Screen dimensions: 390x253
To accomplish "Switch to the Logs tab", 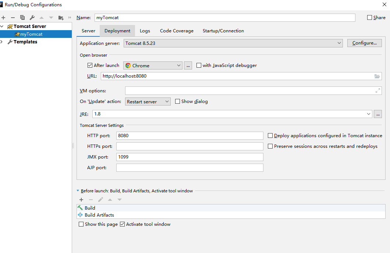I will pos(145,31).
